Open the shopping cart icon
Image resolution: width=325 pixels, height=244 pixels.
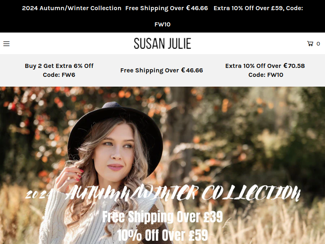point(310,44)
